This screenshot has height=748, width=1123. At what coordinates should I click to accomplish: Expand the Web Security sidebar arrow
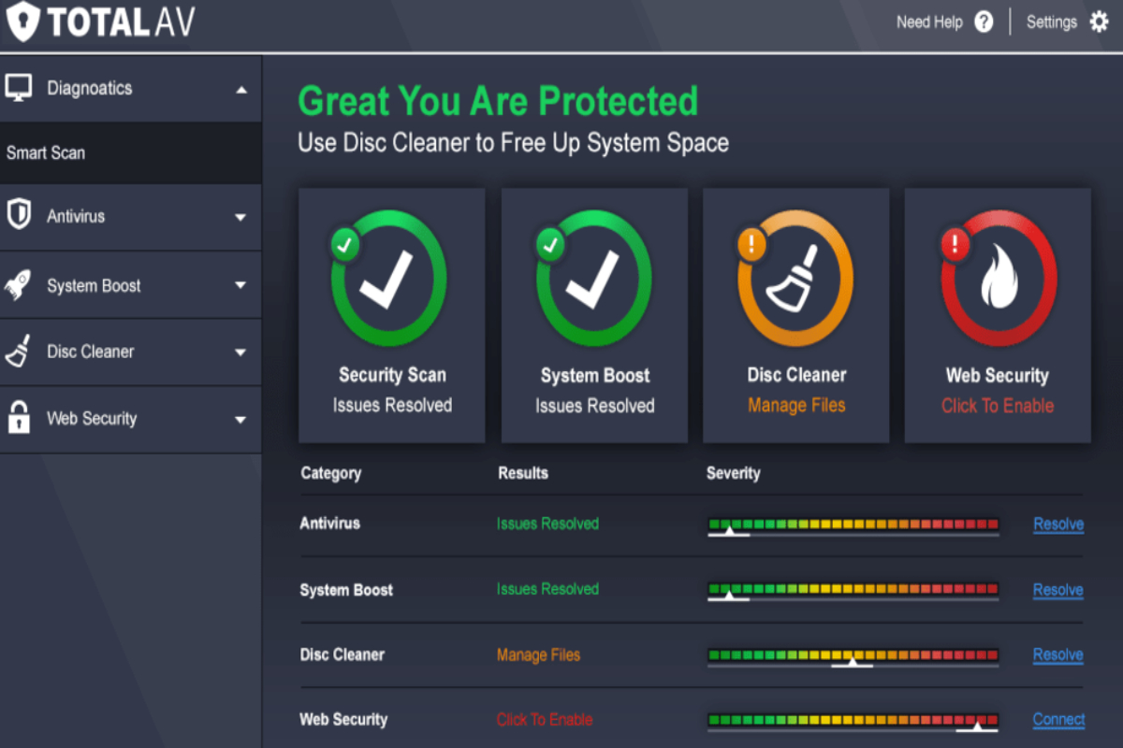pyautogui.click(x=241, y=420)
